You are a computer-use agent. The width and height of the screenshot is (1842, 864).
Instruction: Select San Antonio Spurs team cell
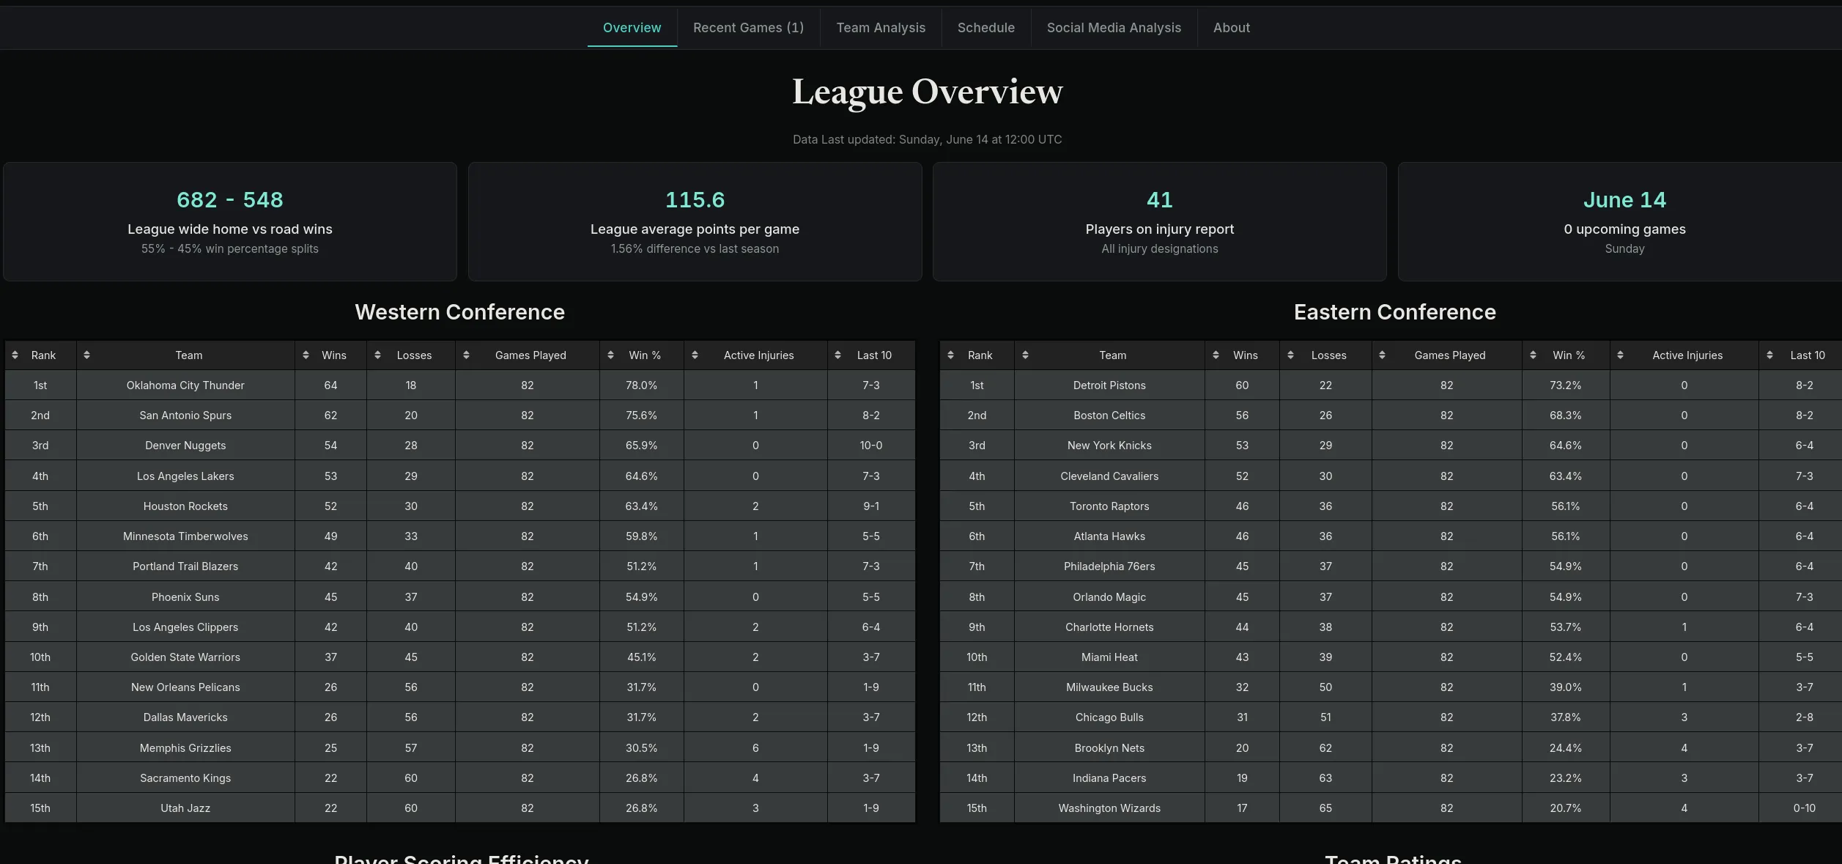pos(185,416)
